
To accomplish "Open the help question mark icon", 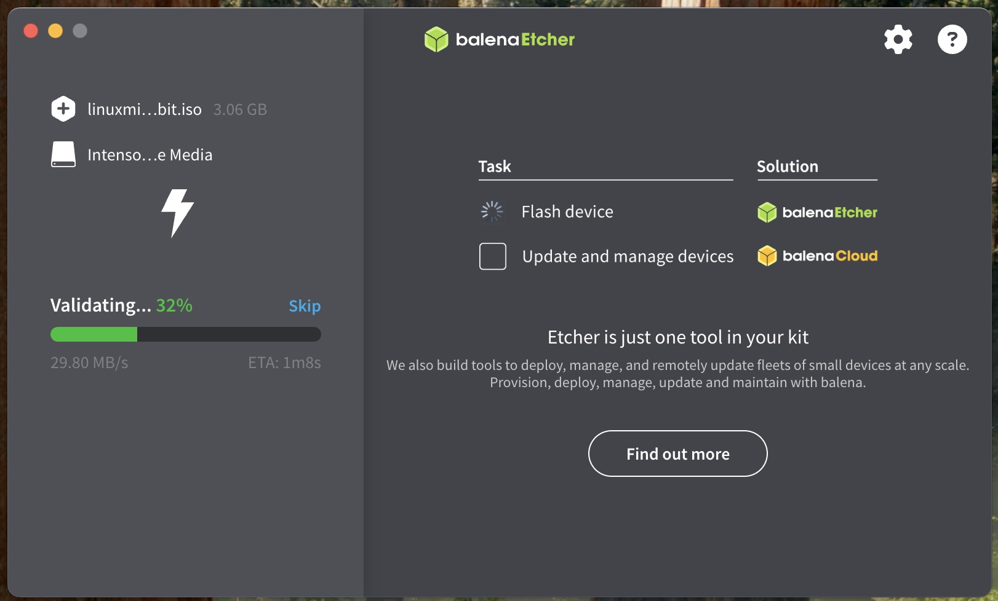I will coord(952,39).
